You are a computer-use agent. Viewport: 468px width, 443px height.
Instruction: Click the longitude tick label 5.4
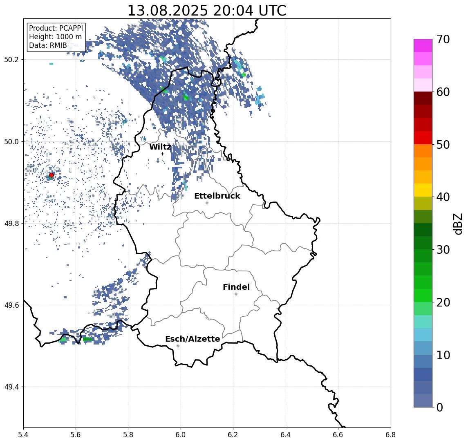click(23, 435)
